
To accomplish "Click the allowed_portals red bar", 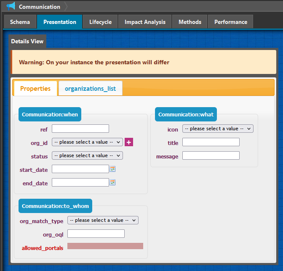I will click(x=105, y=246).
